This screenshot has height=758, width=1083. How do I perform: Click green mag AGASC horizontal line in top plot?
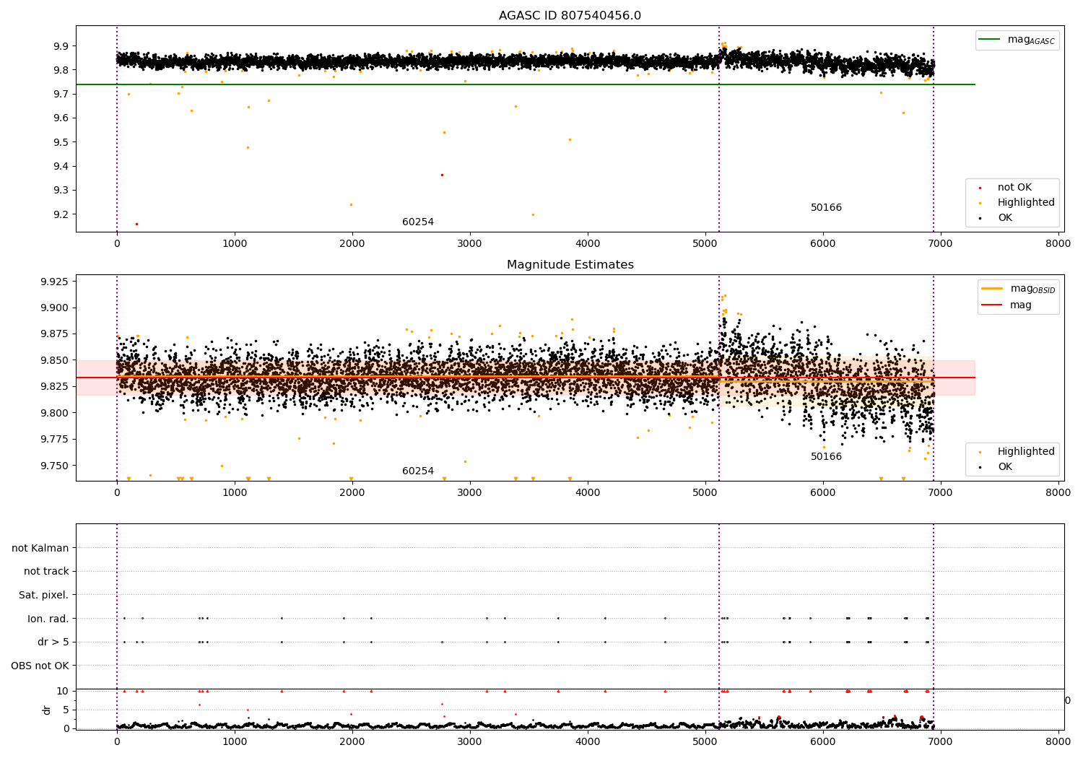coord(525,84)
